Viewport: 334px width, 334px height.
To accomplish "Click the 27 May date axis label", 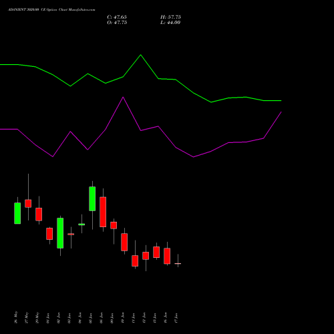I will 27,318.
